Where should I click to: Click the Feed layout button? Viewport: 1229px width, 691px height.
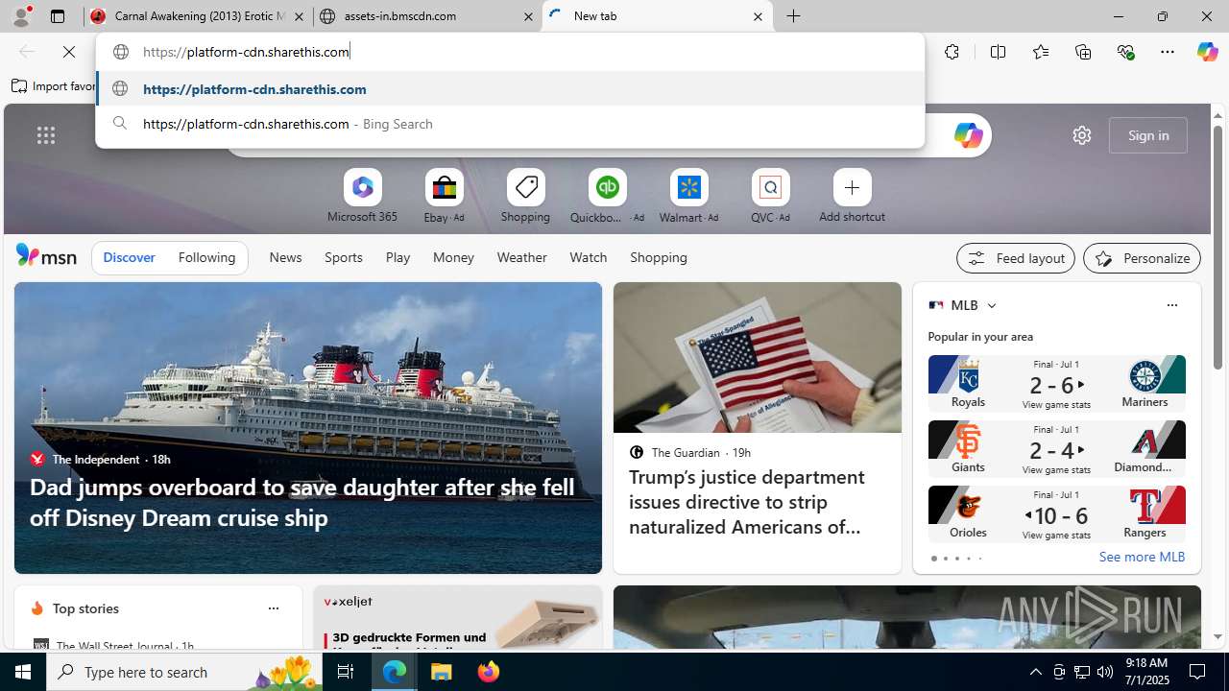[x=1016, y=258]
